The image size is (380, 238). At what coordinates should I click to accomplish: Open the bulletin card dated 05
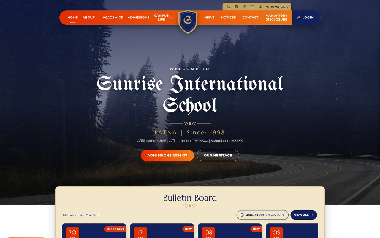click(292, 231)
